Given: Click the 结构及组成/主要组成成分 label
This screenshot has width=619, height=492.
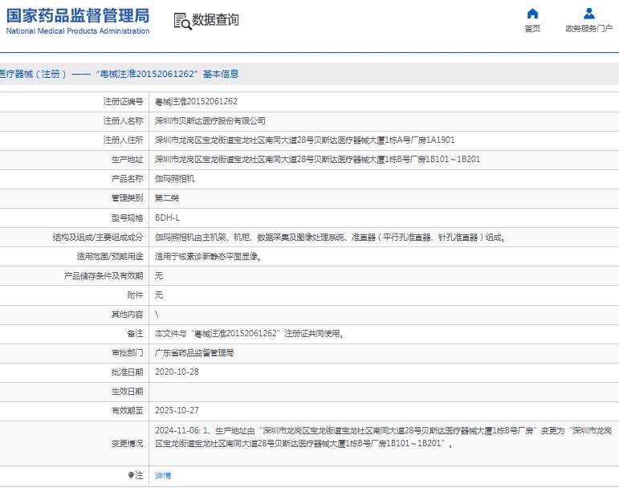Looking at the screenshot, I should point(98,237).
